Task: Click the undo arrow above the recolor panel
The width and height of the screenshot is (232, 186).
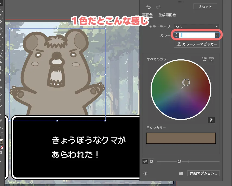Action: (149, 7)
